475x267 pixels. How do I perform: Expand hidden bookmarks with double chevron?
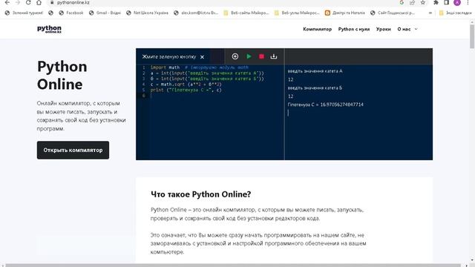pos(430,13)
